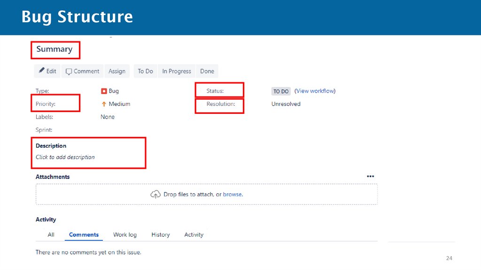This screenshot has height=270, width=481.
Task: Click the Unresolved resolution value
Action: coord(286,104)
